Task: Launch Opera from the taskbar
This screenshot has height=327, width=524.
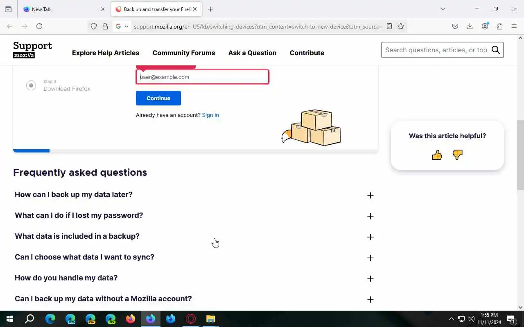Action: [x=191, y=319]
